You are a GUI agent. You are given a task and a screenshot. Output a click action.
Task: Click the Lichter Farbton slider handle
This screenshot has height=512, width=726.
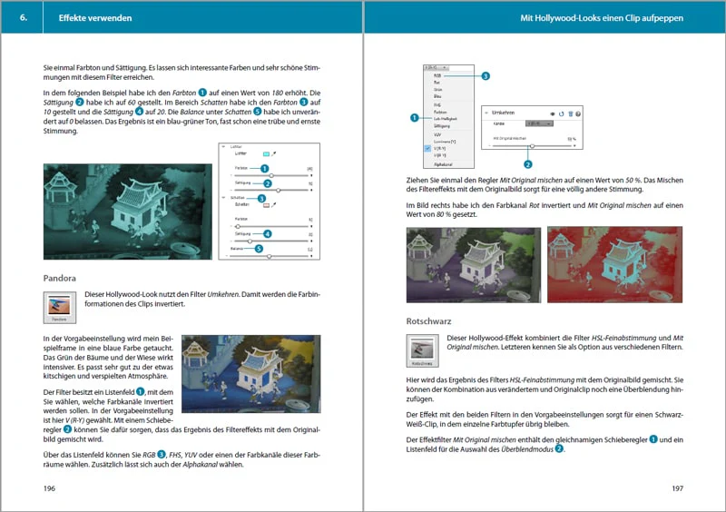click(271, 175)
